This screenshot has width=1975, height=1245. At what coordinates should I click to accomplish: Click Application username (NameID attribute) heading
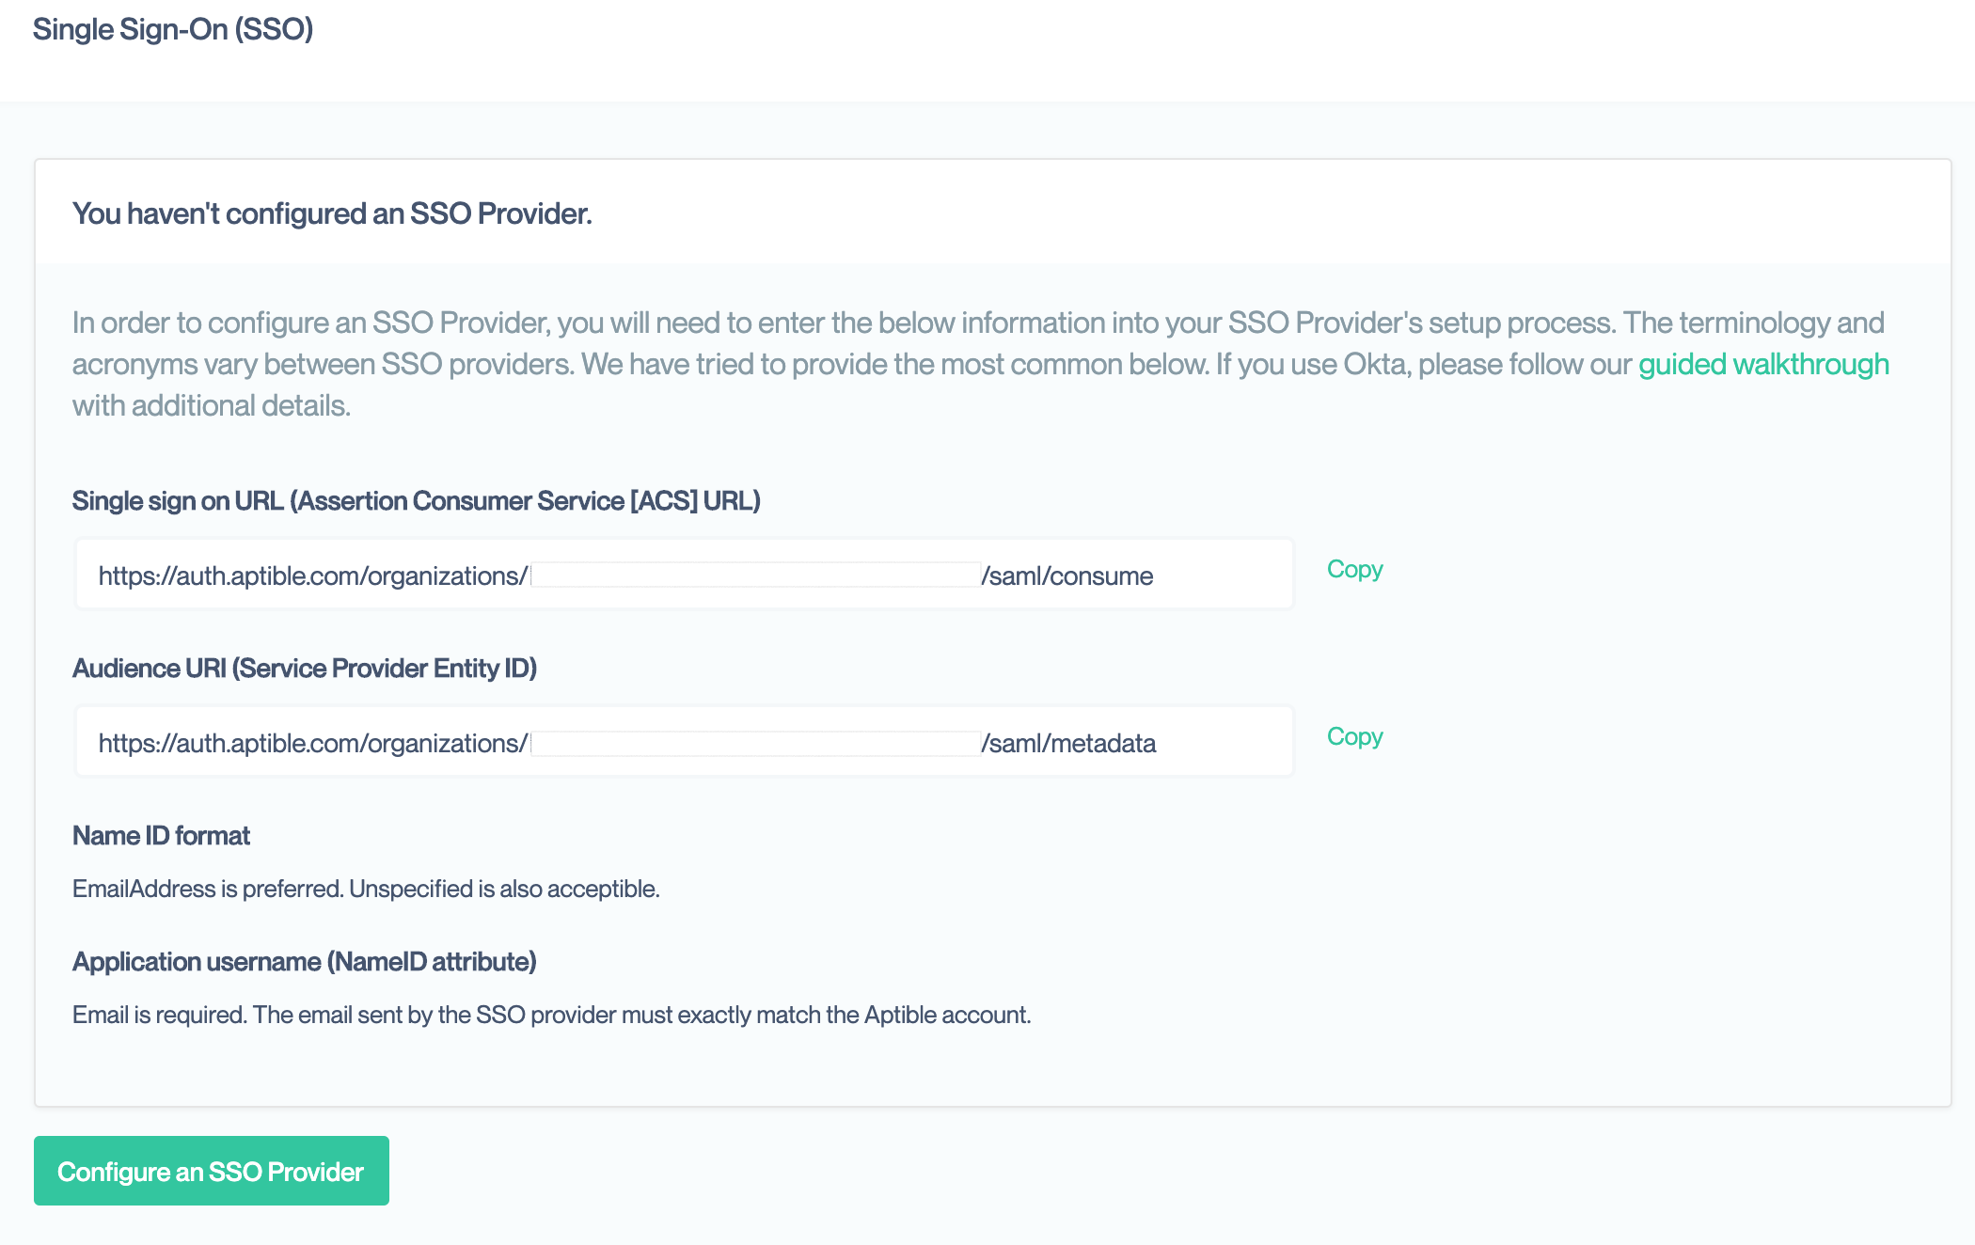pyautogui.click(x=305, y=962)
